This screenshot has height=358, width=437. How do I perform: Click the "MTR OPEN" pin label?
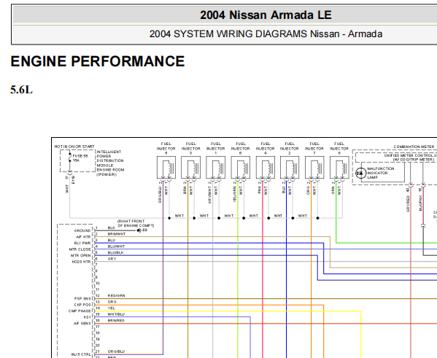pos(80,255)
